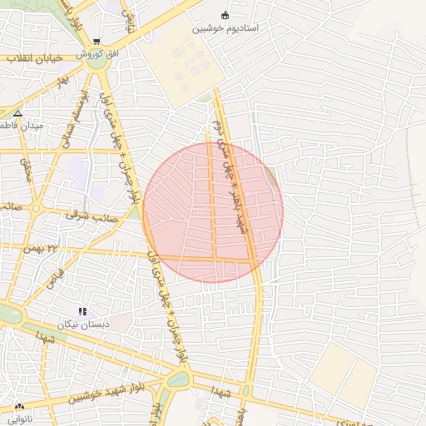Select the shopping cart icon for افق کوروش
426x426 pixels.
pyautogui.click(x=97, y=42)
